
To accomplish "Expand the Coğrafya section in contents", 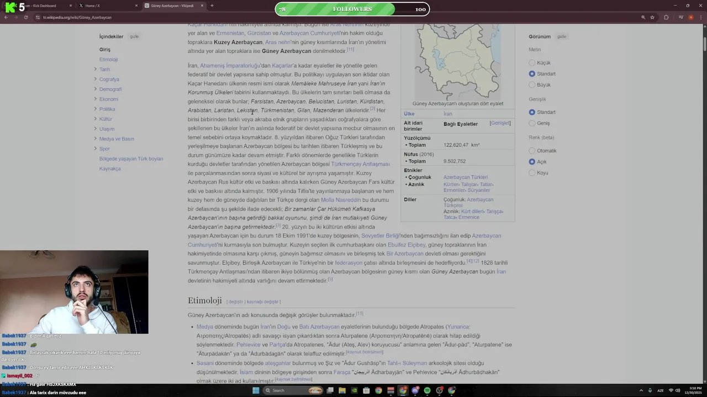I will (96, 79).
